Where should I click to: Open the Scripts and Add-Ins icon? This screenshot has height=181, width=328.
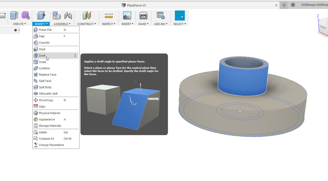click(161, 16)
